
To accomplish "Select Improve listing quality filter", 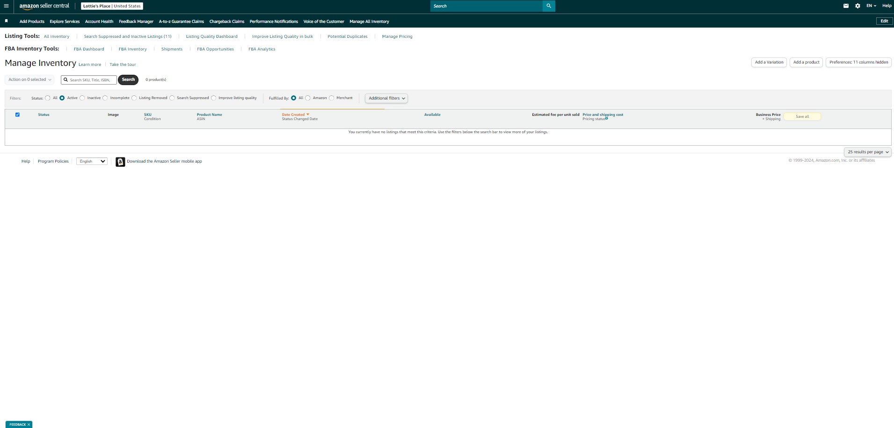I will pyautogui.click(x=214, y=98).
